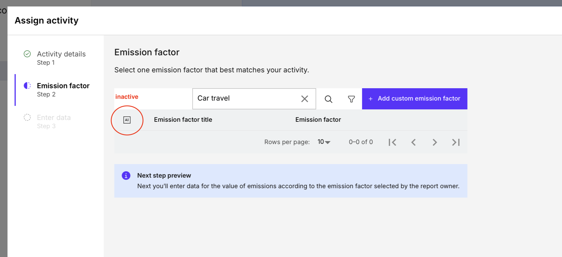Clear the Car travel search text
Image resolution: width=562 pixels, height=257 pixels.
[x=305, y=99]
